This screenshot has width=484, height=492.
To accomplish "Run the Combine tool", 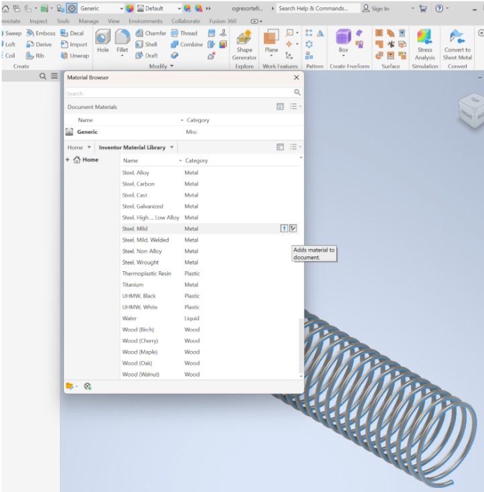I will coord(187,44).
